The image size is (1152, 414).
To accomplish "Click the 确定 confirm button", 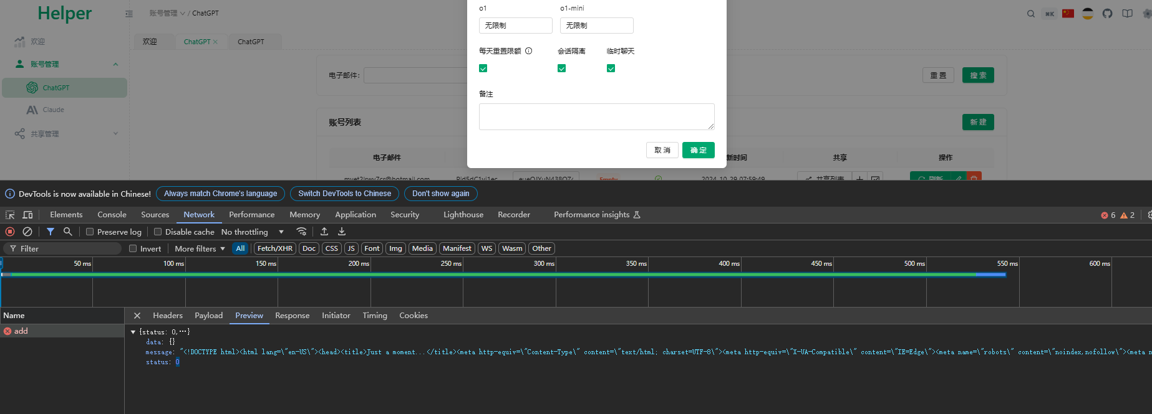I will click(x=699, y=150).
